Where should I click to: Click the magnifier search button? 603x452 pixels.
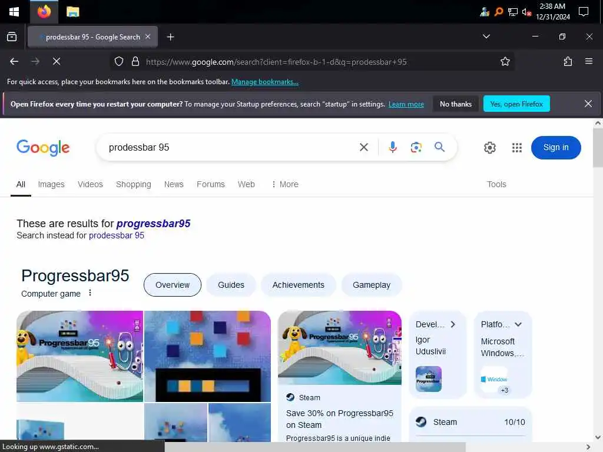(439, 147)
